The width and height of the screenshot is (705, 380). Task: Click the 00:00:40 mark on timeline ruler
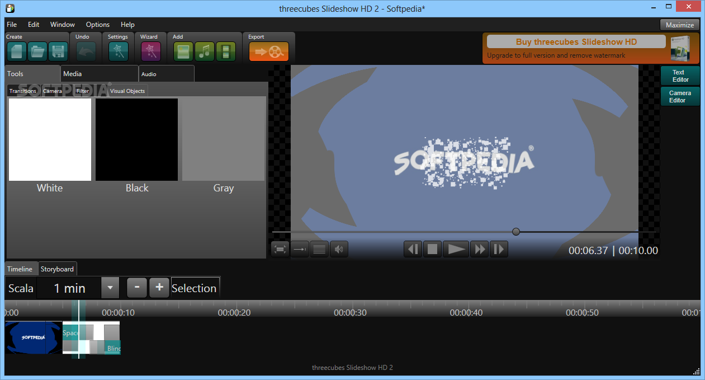click(466, 313)
